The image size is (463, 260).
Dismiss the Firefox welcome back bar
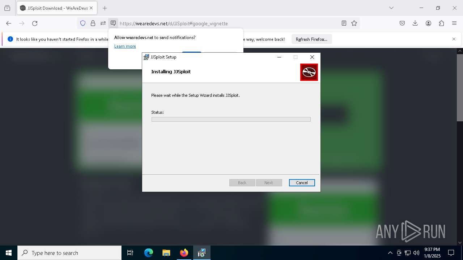pos(454,39)
